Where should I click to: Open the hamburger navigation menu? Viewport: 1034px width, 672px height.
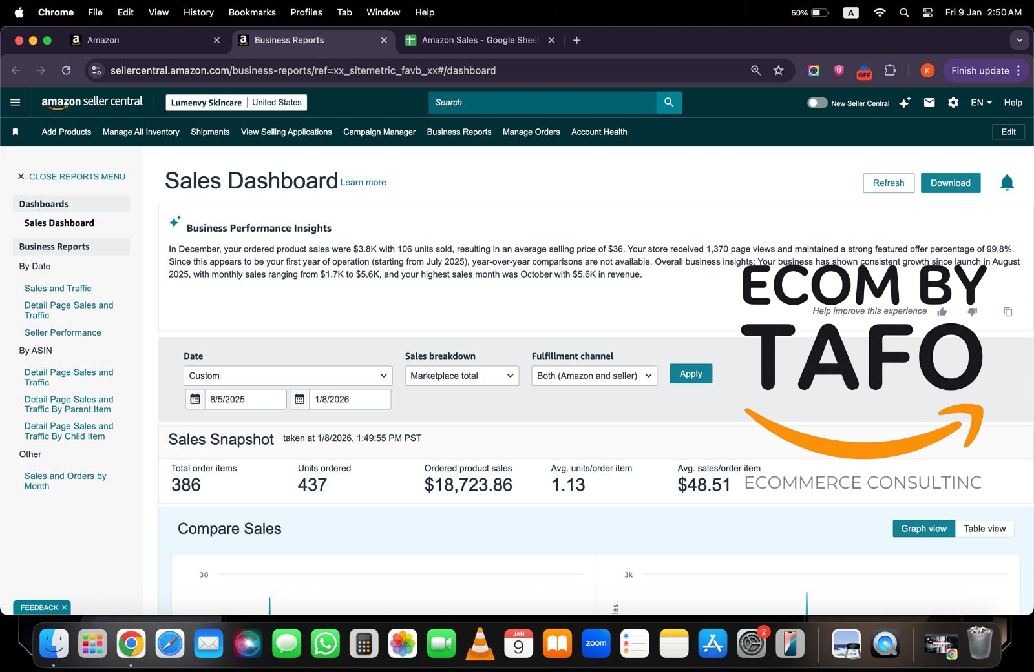point(16,103)
